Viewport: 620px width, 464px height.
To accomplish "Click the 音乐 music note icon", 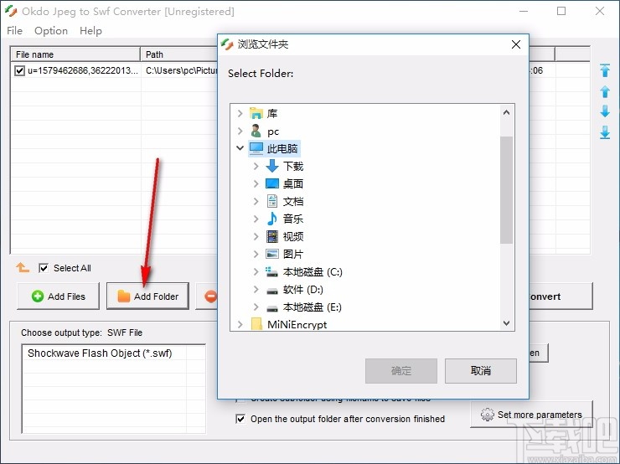I will (x=272, y=219).
